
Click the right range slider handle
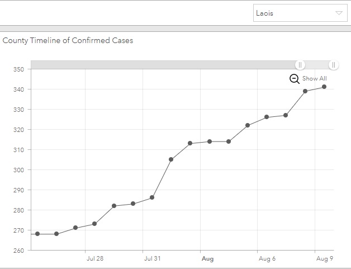(334, 65)
